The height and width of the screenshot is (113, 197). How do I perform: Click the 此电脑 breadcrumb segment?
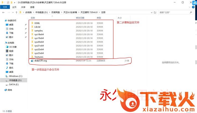[x=29, y=12]
